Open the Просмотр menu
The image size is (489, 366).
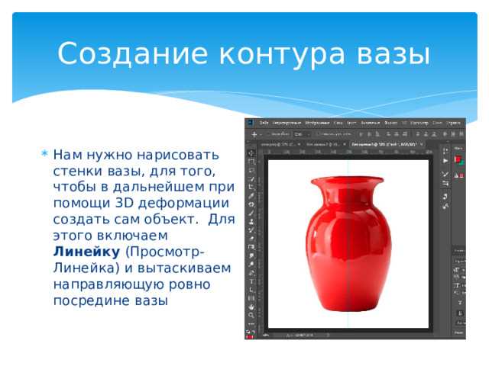(x=419, y=123)
